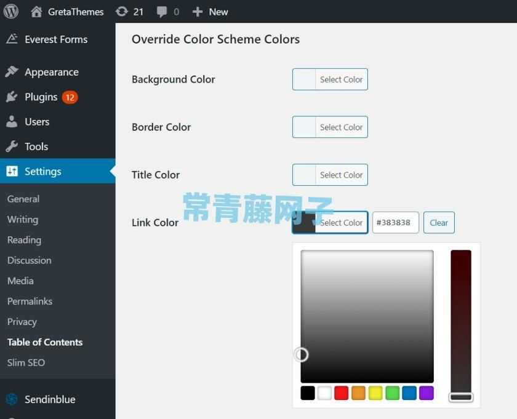517x419 pixels.
Task: Click the vertical slider's bottom handle
Action: 461,397
